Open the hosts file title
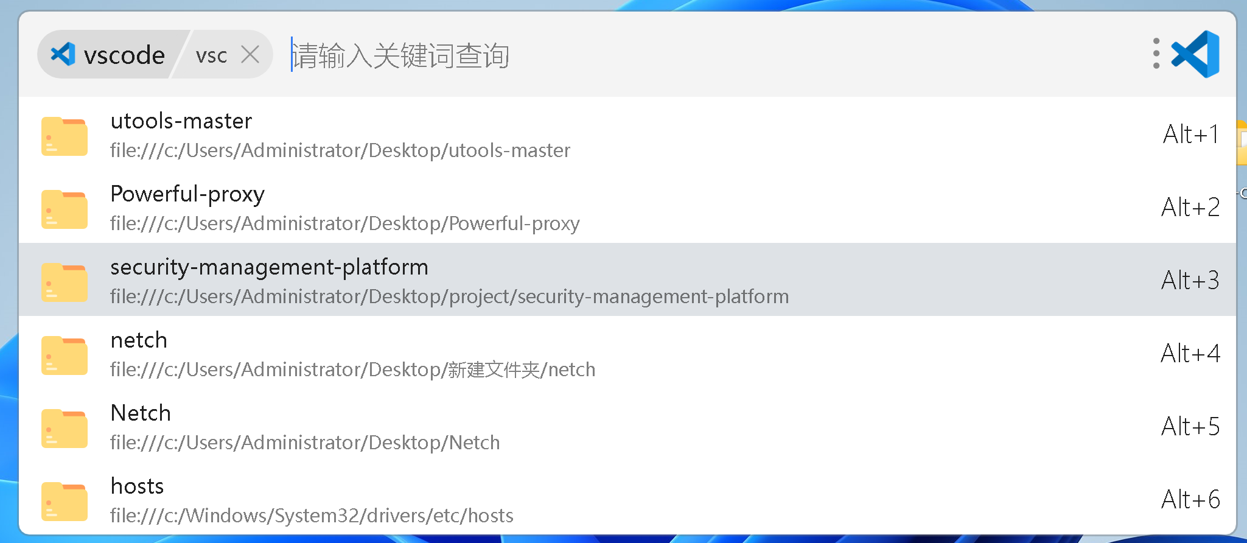This screenshot has width=1247, height=543. coord(137,486)
